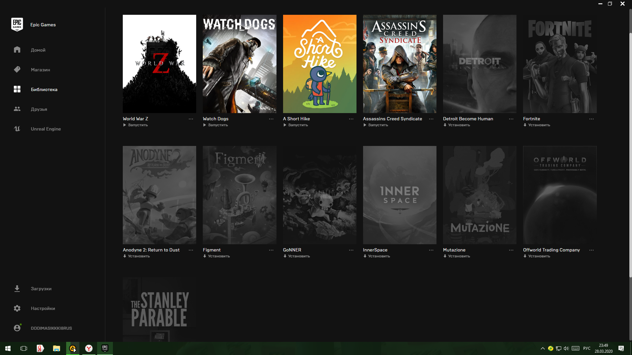
Task: Click the DDDIMASIKKKI8RUS profile avatar icon
Action: pos(17,328)
